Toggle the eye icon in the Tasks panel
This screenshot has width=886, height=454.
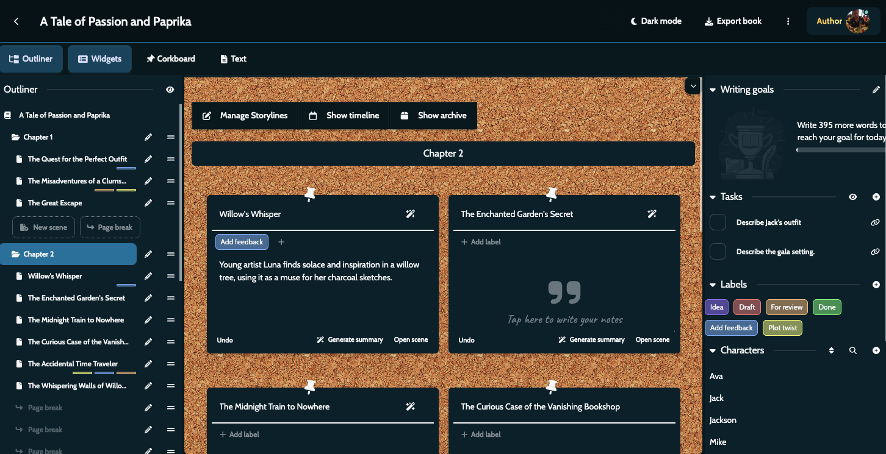[853, 197]
